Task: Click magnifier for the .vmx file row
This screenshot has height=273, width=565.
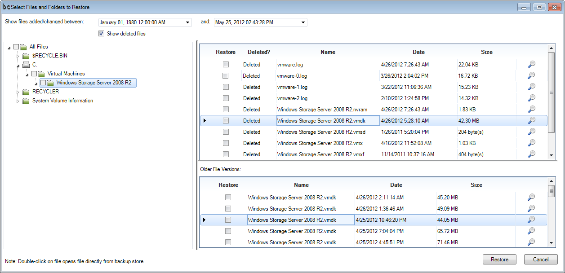Action: [531, 143]
